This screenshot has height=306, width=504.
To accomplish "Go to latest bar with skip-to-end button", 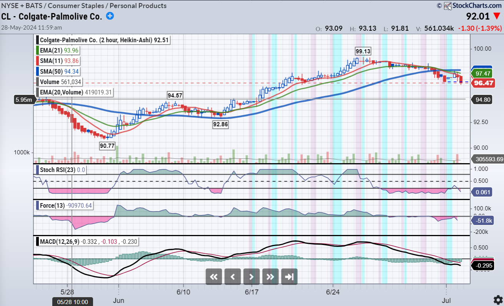I will click(x=289, y=276).
